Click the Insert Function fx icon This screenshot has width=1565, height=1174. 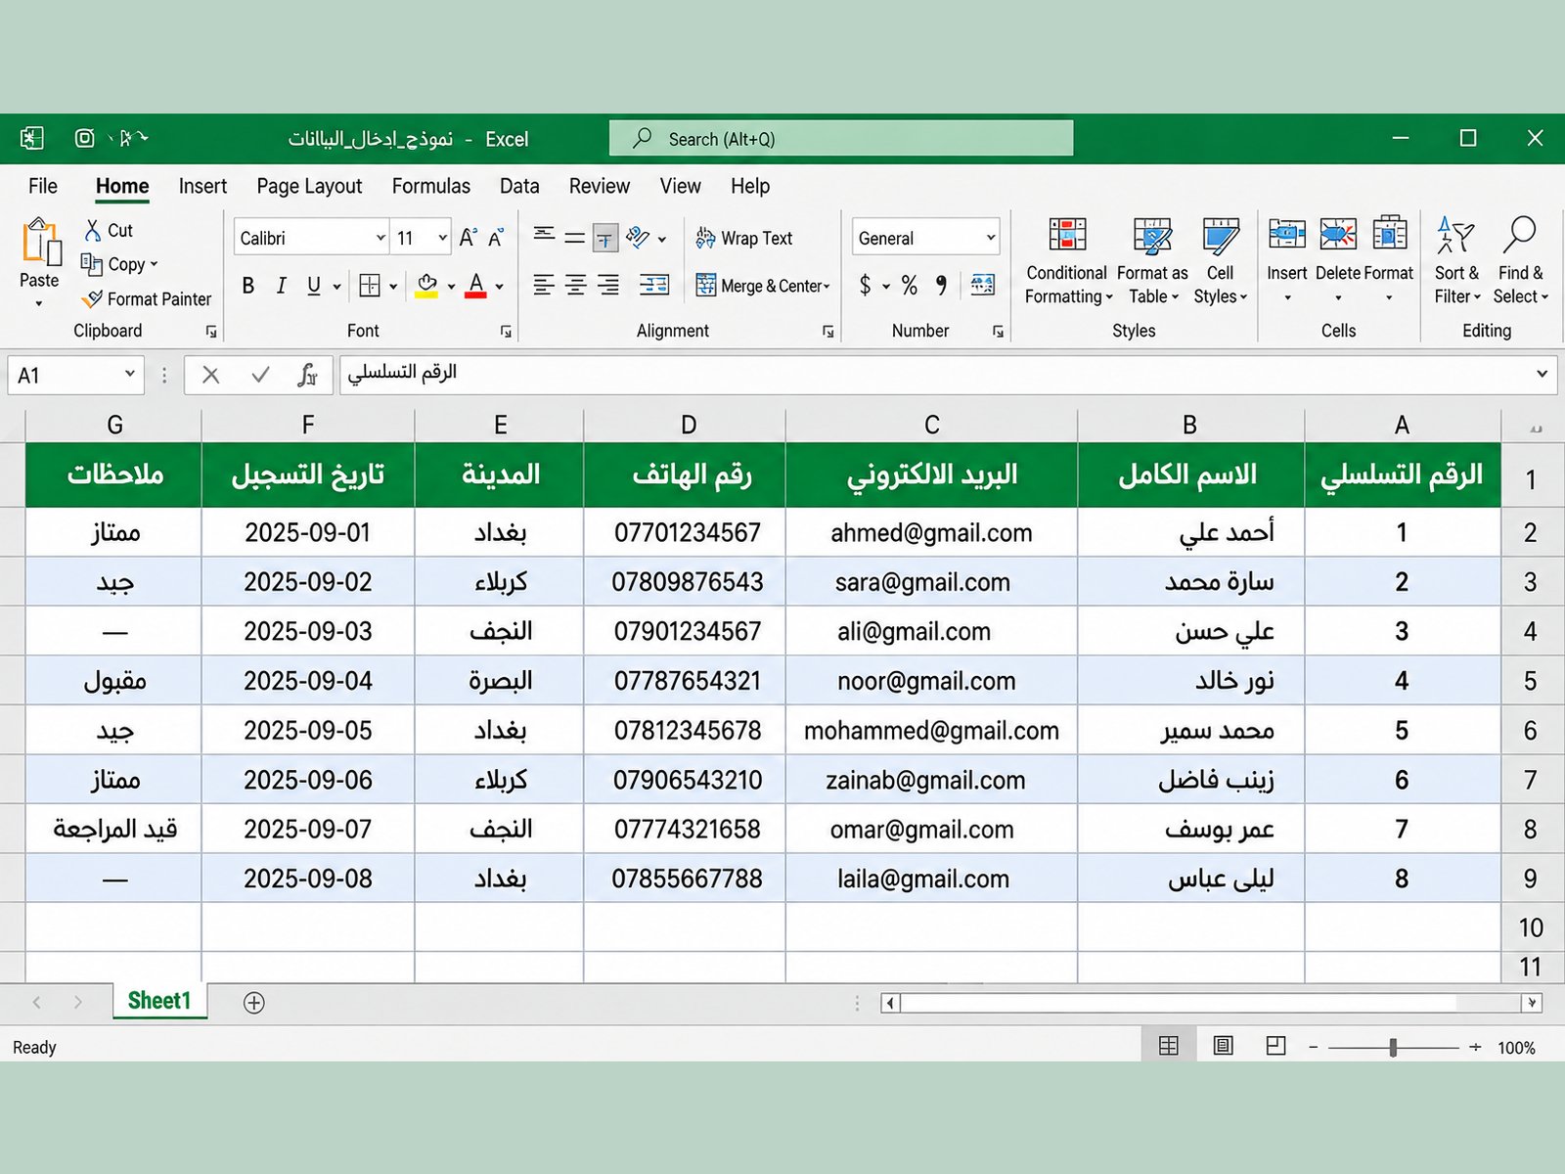307,375
